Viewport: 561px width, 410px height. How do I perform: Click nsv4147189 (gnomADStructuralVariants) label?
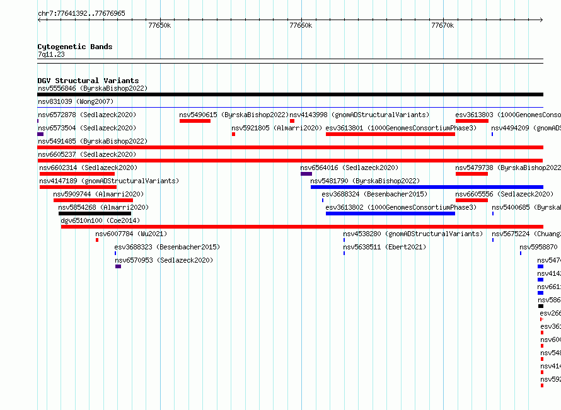click(109, 181)
